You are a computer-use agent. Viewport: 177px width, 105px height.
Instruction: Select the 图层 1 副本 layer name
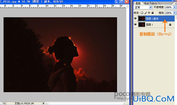tap(152, 19)
